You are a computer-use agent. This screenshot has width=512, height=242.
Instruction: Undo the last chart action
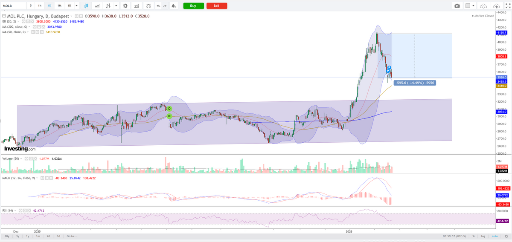pyautogui.click(x=158, y=6)
